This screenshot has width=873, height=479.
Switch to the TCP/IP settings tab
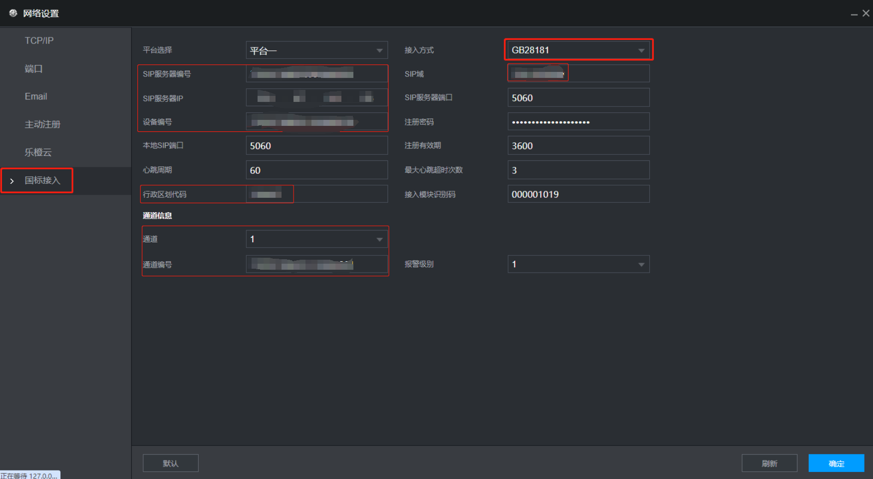click(39, 40)
